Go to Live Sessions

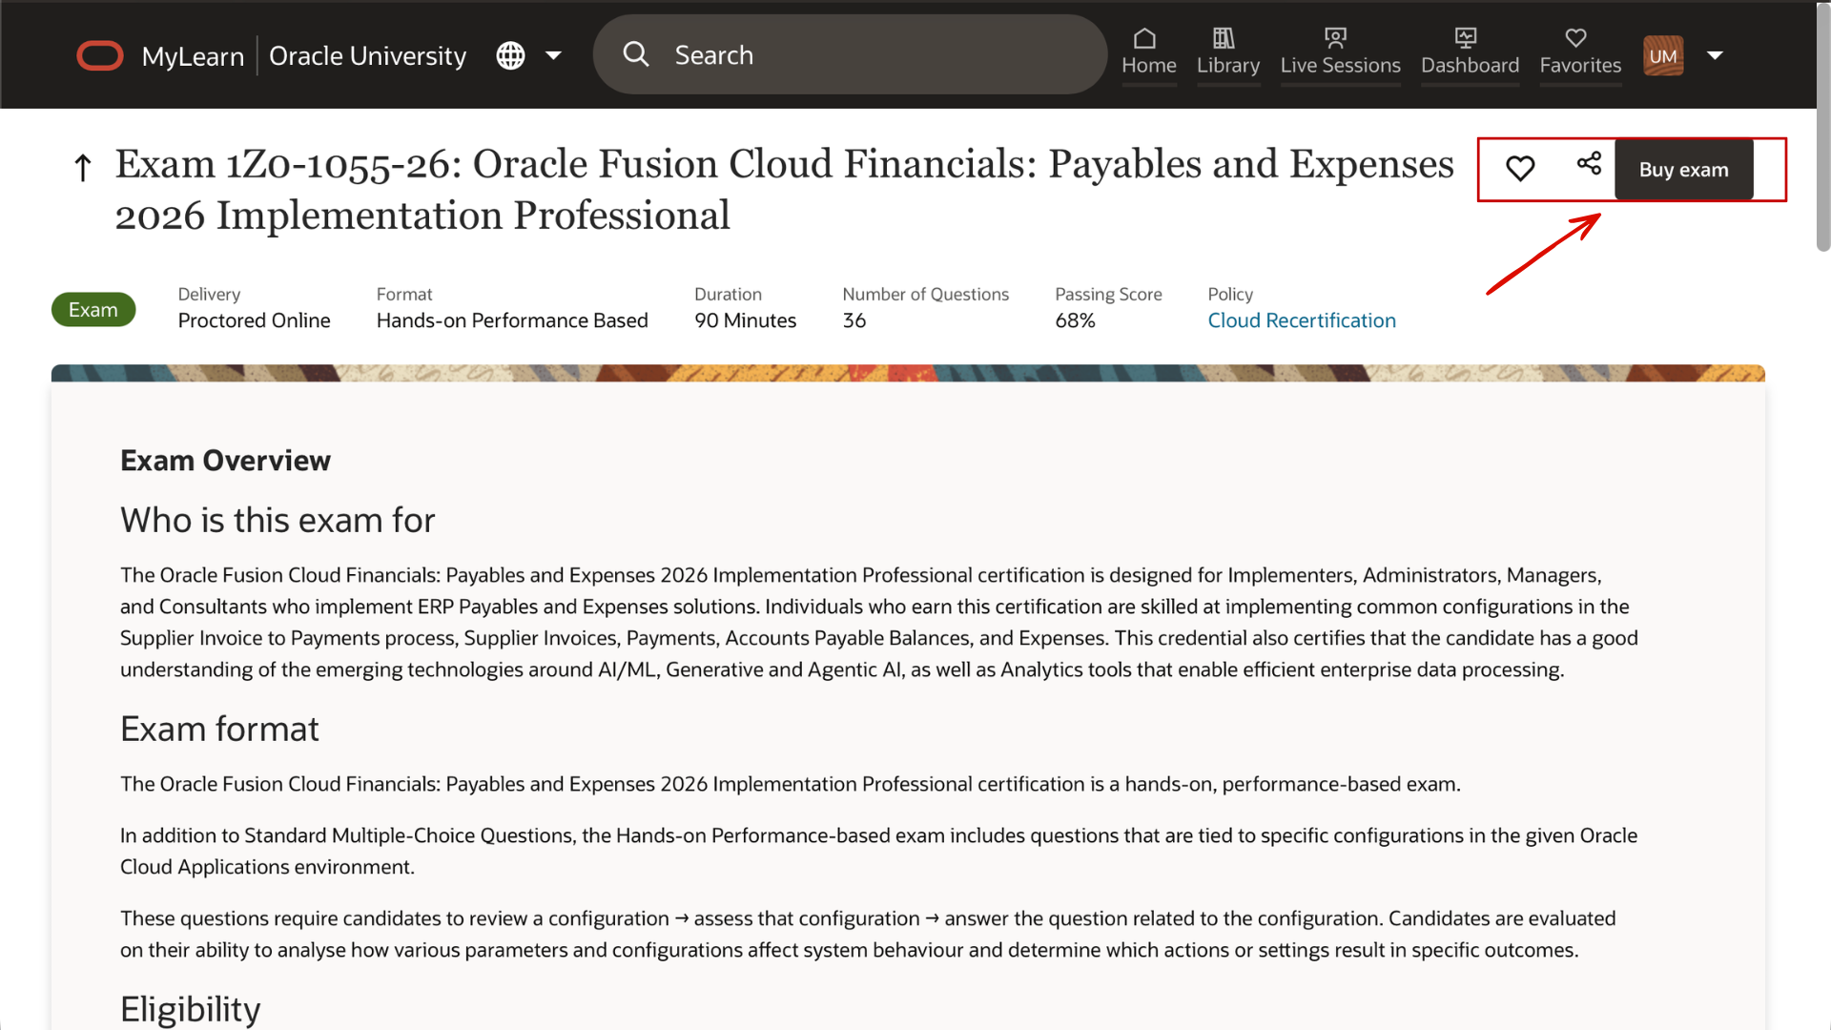tap(1340, 52)
